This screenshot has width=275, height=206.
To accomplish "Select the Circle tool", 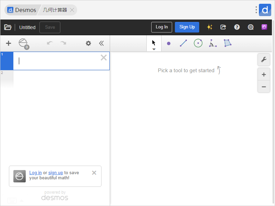I will (198, 43).
